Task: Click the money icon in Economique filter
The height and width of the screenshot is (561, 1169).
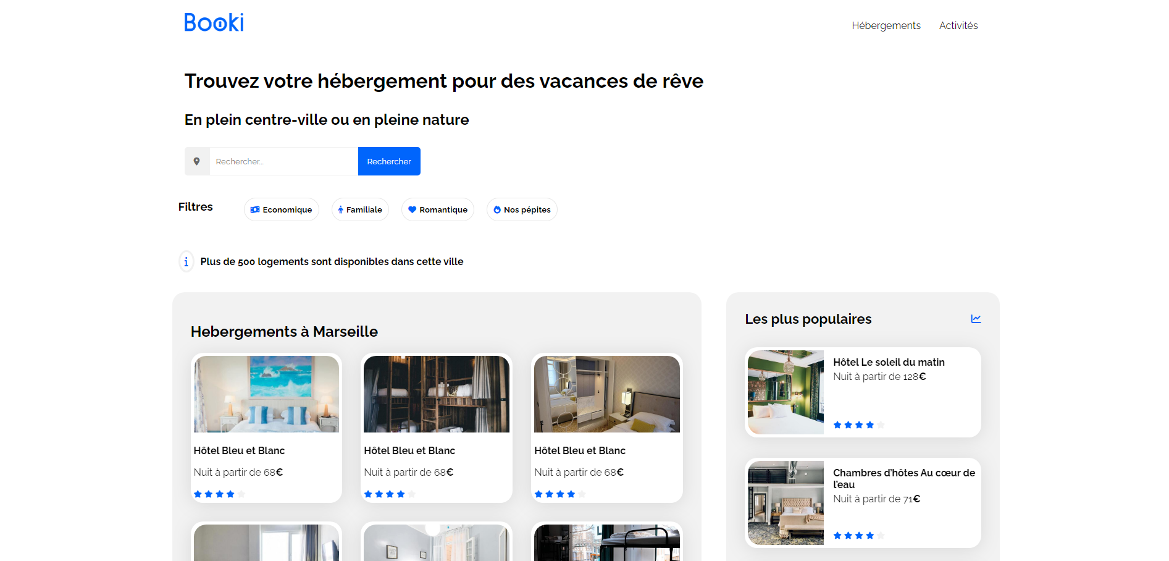Action: (x=254, y=210)
